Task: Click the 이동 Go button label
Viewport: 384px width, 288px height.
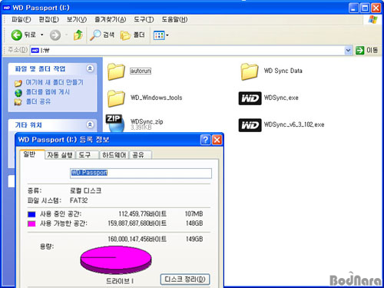Action: click(372, 50)
